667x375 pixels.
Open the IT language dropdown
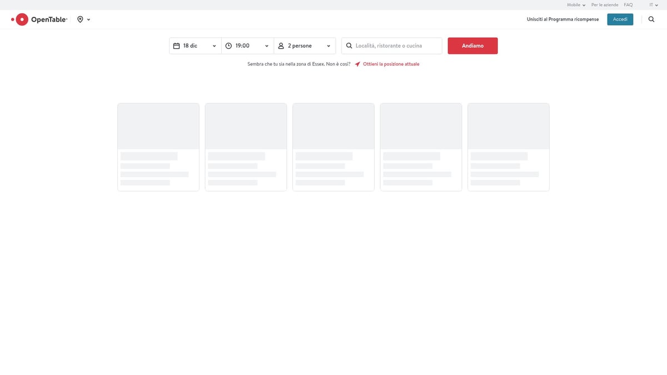pyautogui.click(x=653, y=4)
